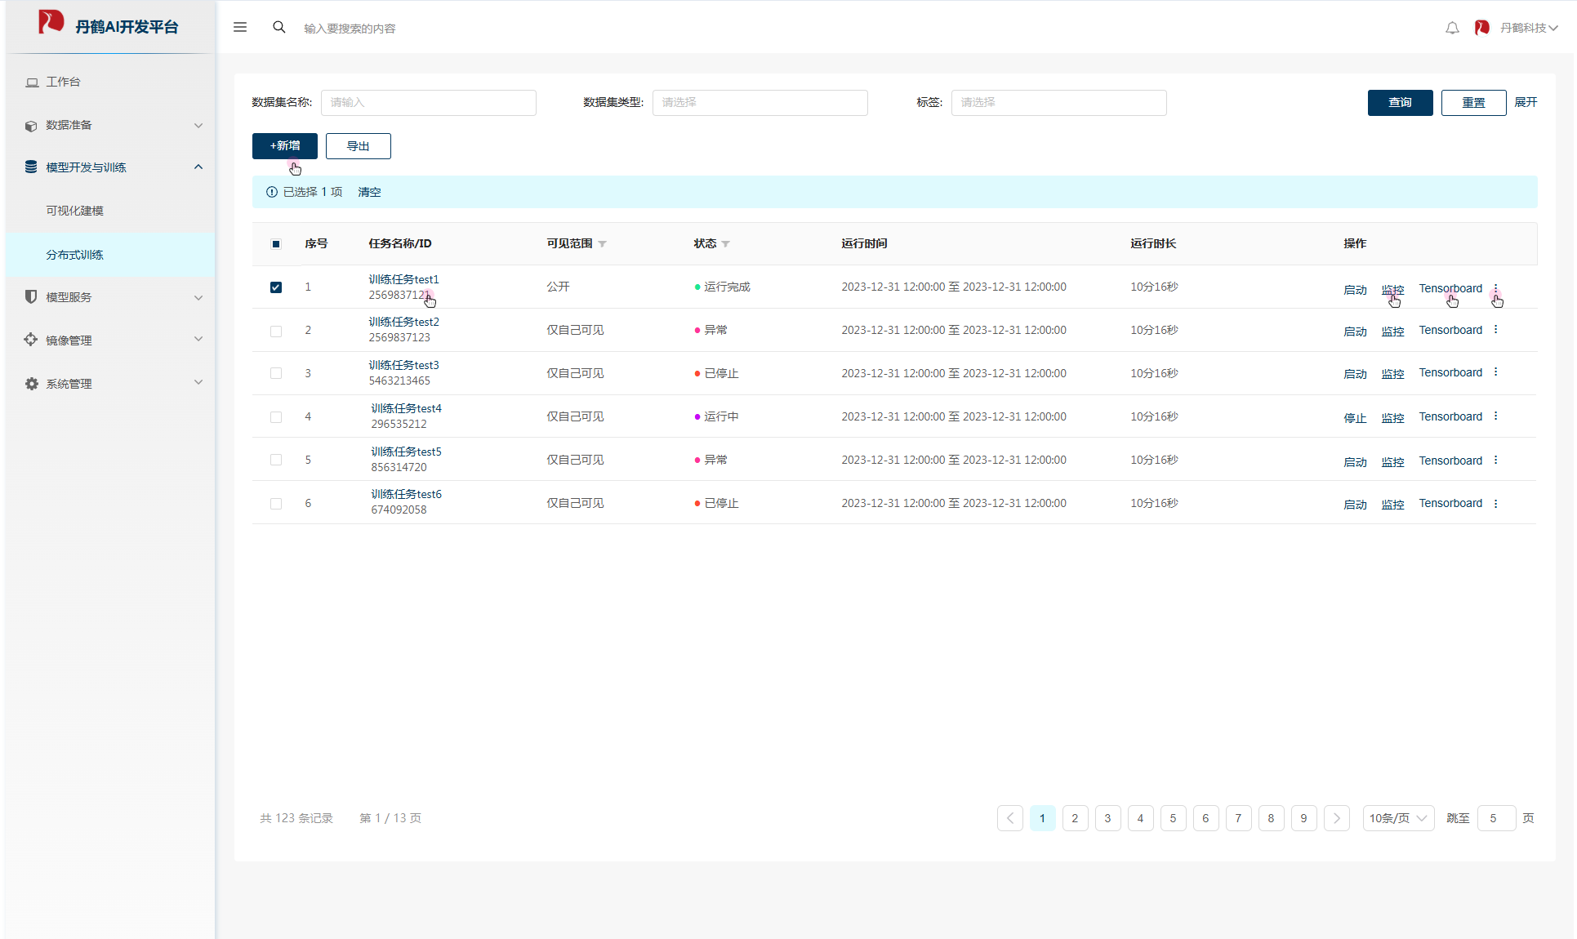Open Tensorboard for 训练任务test3

pos(1450,372)
